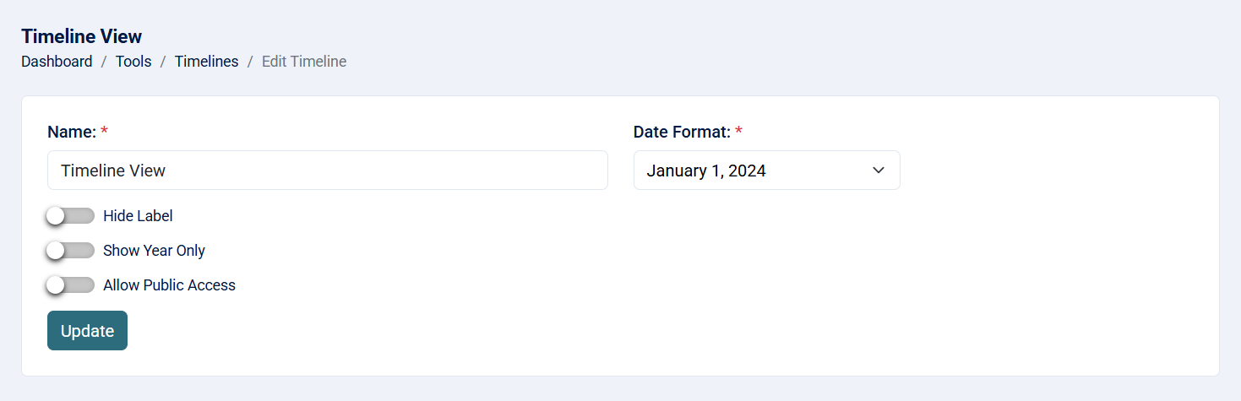The height and width of the screenshot is (401, 1241).
Task: Turn on the Allow Public Access switch
Action: [x=70, y=285]
